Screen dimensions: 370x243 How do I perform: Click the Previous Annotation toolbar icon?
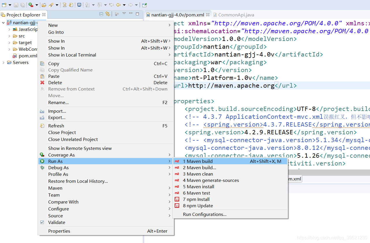[x=99, y=5]
